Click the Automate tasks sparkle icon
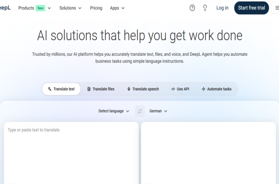The height and width of the screenshot is (184, 279). coord(204,89)
